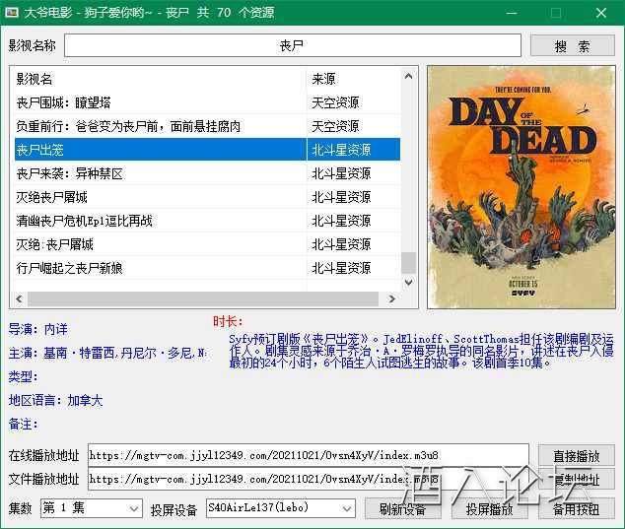Screen dimensions: 625x529
Task: Click the list's vertical scroll down arrow
Action: [x=408, y=282]
